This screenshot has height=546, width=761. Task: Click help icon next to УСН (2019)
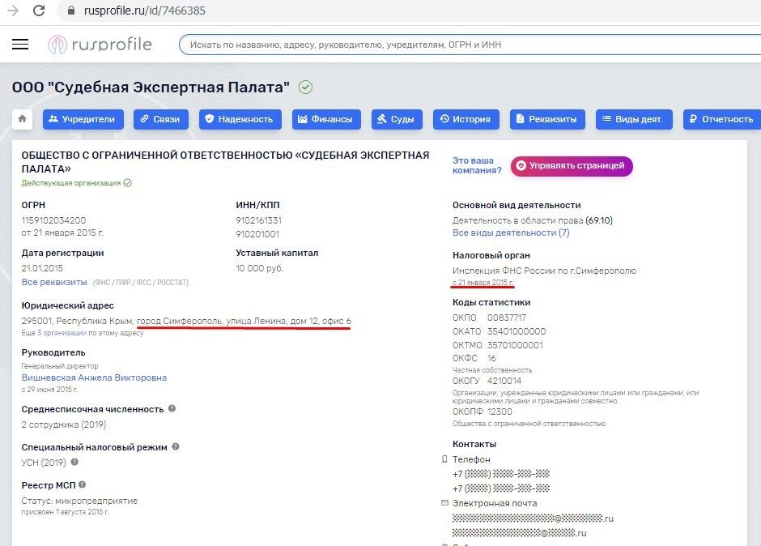coord(74,462)
